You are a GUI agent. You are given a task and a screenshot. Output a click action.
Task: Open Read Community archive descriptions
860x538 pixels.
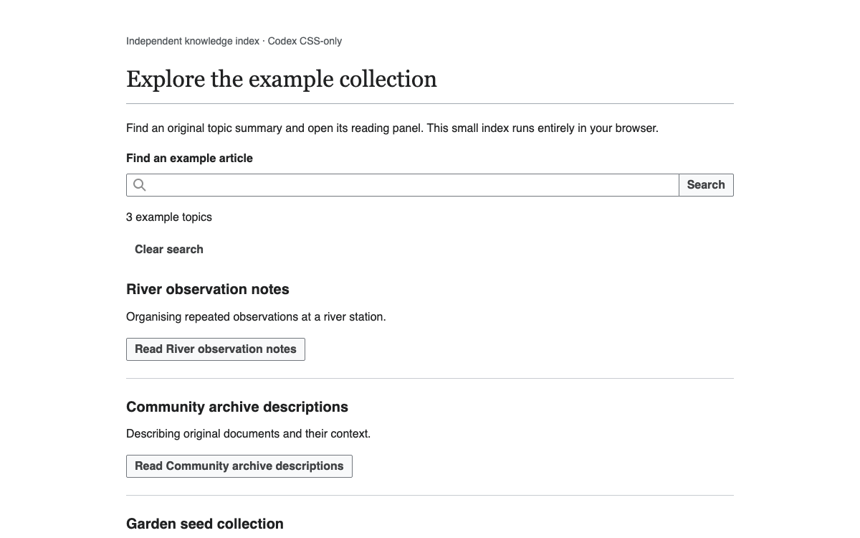[239, 466]
